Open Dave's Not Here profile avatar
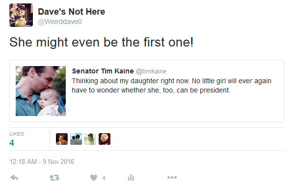Image resolution: width=294 pixels, height=186 pixels. (21, 15)
